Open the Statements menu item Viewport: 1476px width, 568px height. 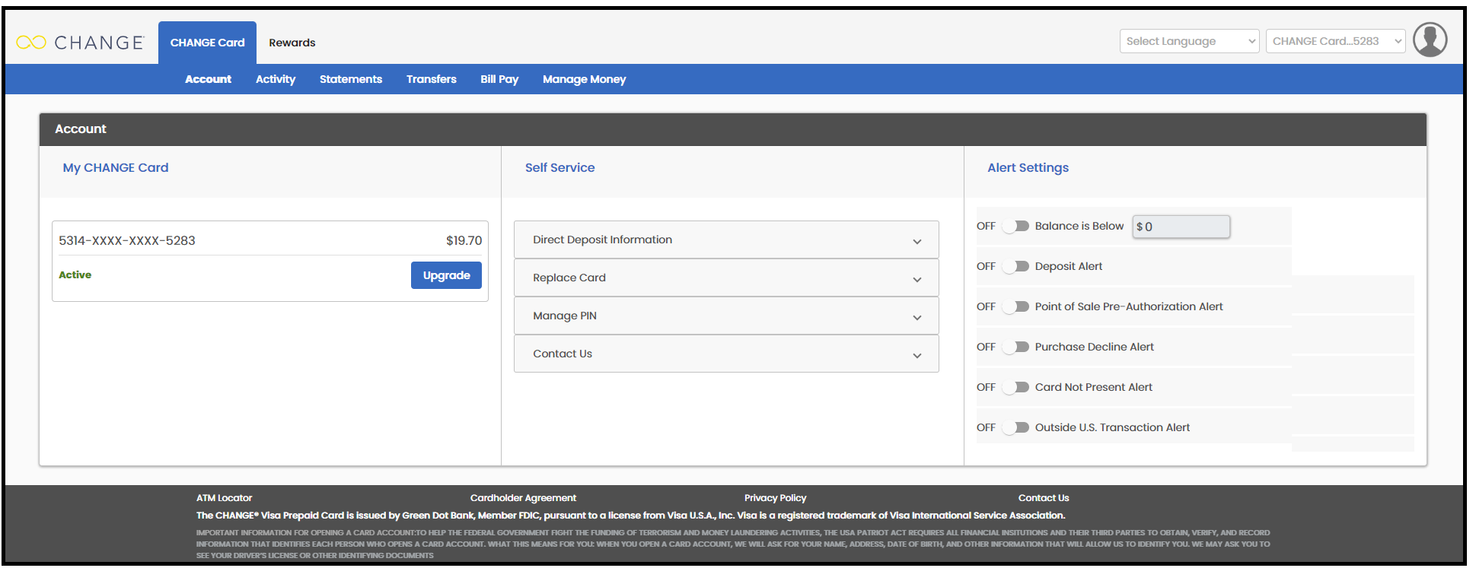pyautogui.click(x=351, y=79)
